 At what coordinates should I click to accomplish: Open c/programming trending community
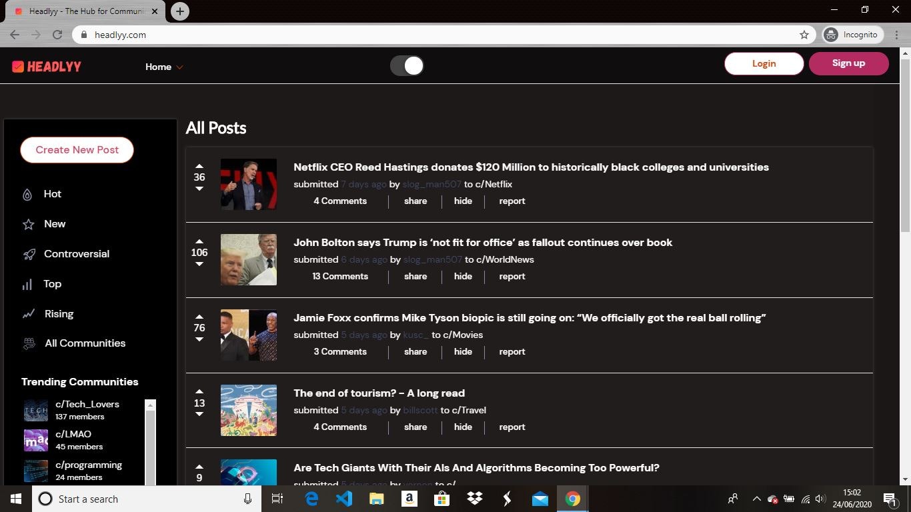point(89,465)
